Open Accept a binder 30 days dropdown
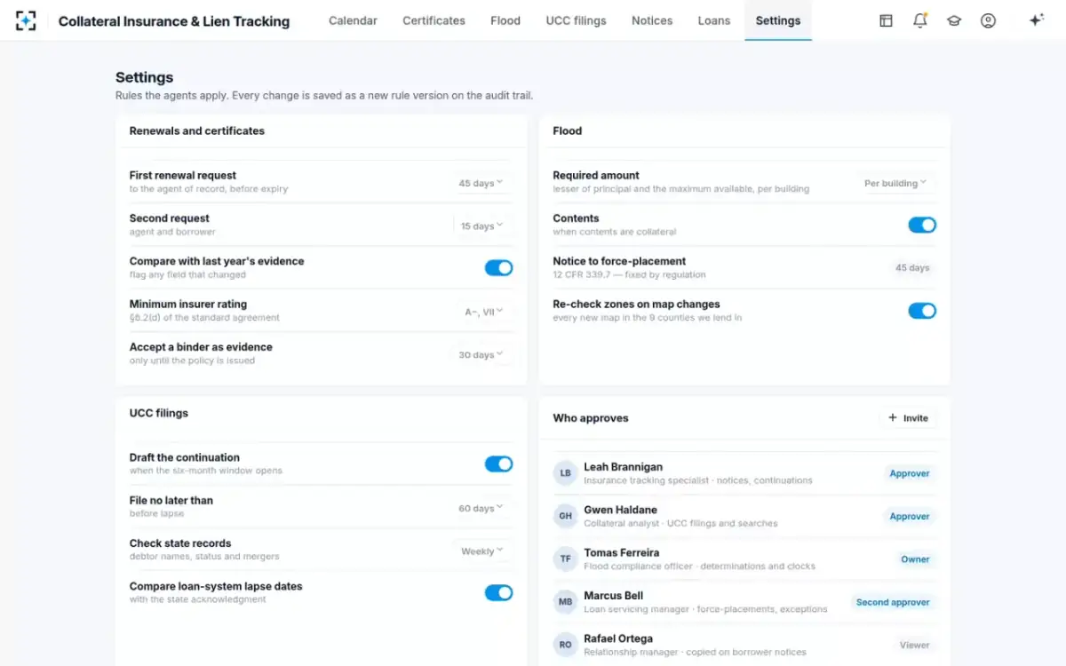The width and height of the screenshot is (1066, 666). click(x=482, y=354)
